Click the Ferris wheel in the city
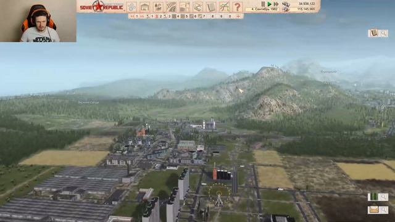 click(219, 195)
